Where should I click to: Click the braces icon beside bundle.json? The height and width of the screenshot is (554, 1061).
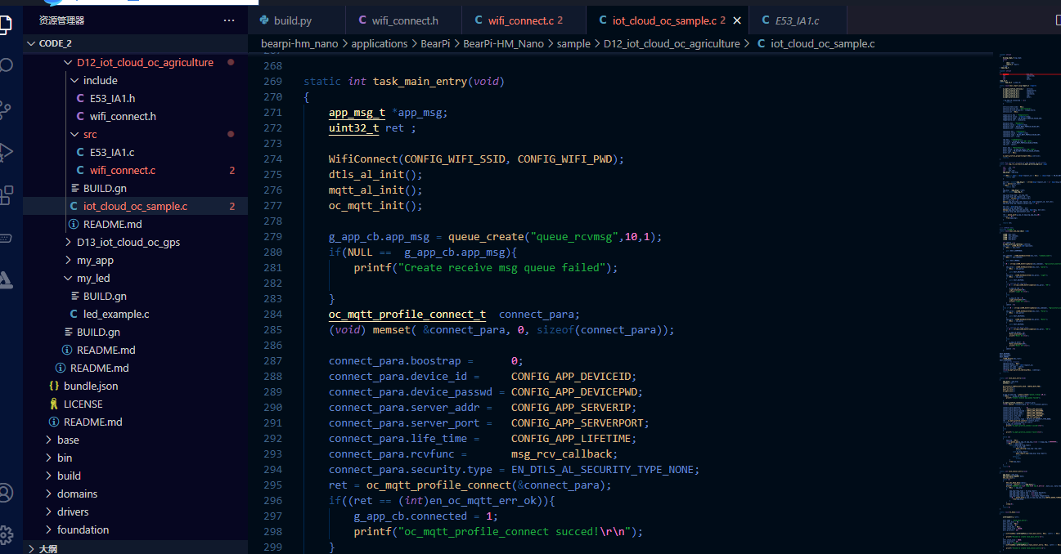(x=54, y=386)
